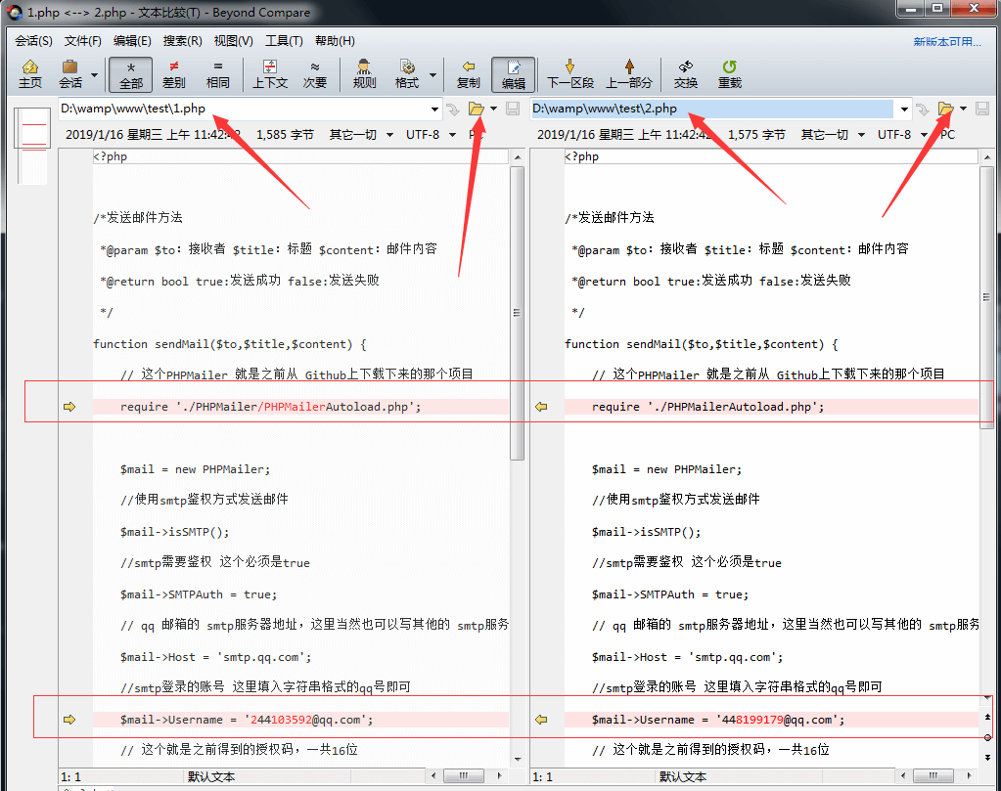Expand the file path dropdown for 1.php
The width and height of the screenshot is (1001, 791).
[434, 110]
